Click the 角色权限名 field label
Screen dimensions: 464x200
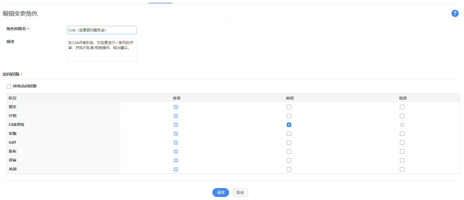[16, 29]
